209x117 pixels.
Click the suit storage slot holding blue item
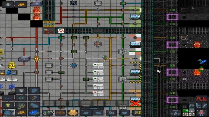(34, 113)
